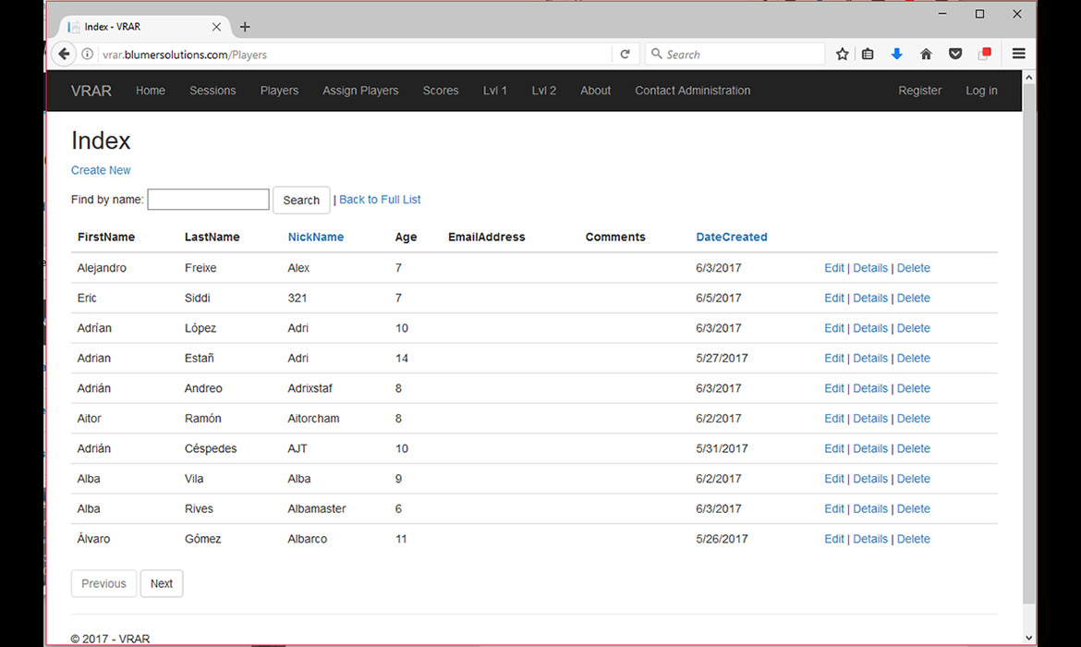
Task: Sort the table by NickName column
Action: 315,238
